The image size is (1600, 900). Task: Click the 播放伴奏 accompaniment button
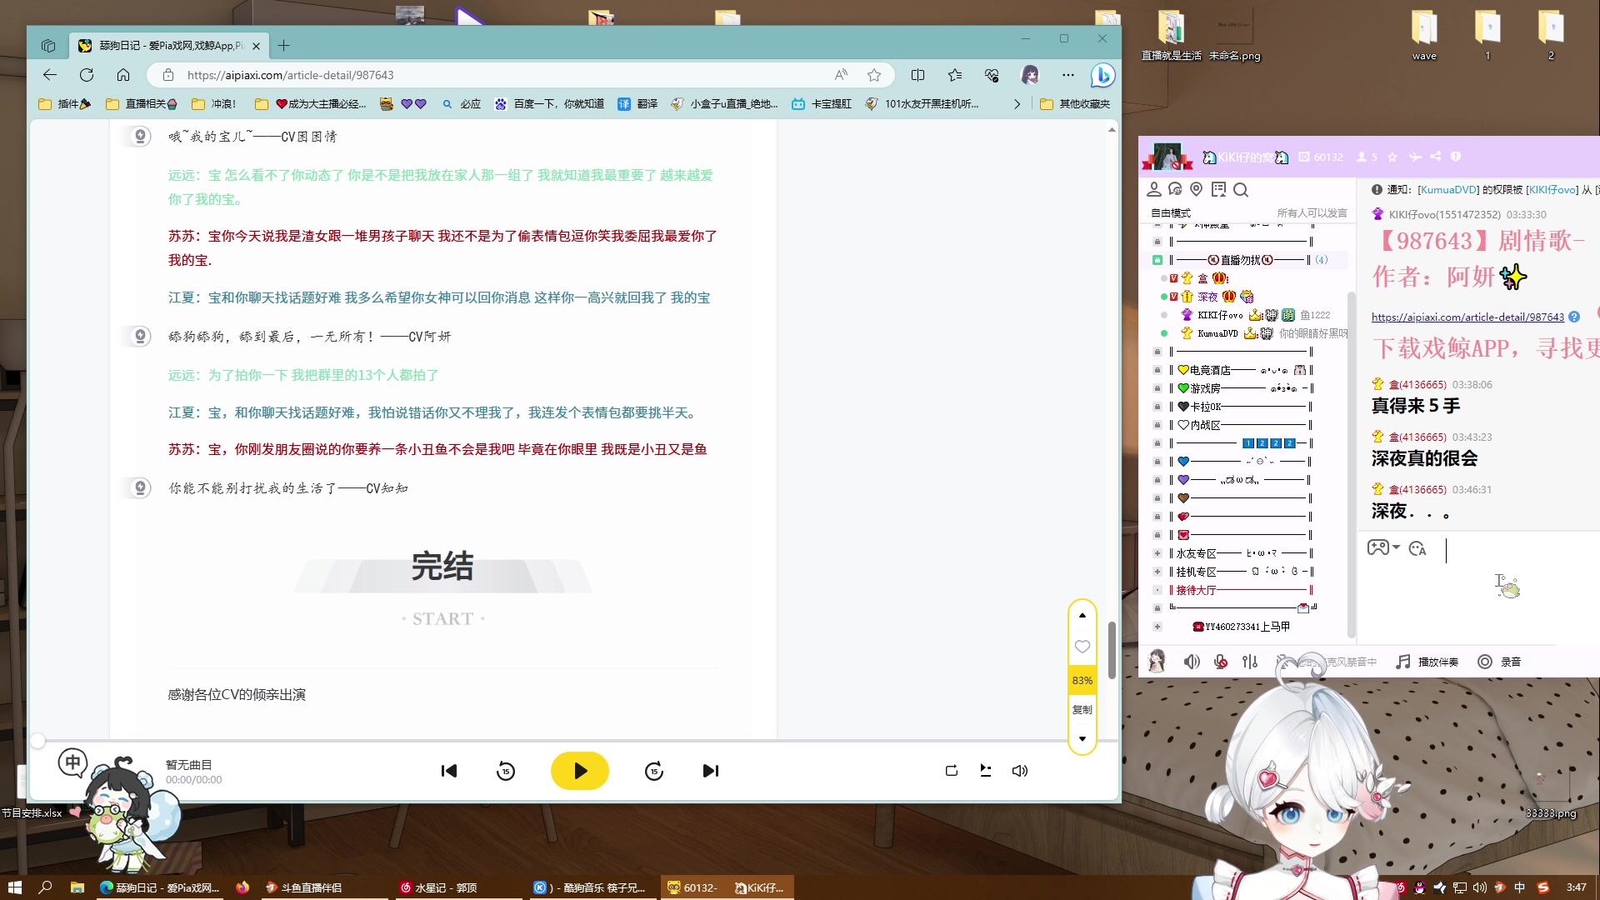click(1427, 661)
